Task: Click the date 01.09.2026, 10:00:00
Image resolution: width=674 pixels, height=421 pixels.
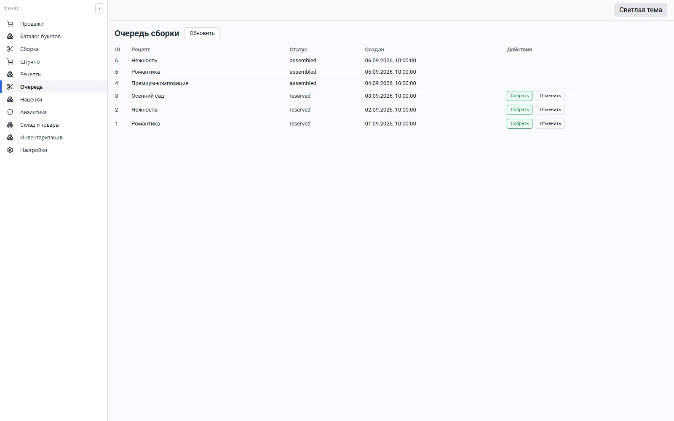Action: [390, 124]
